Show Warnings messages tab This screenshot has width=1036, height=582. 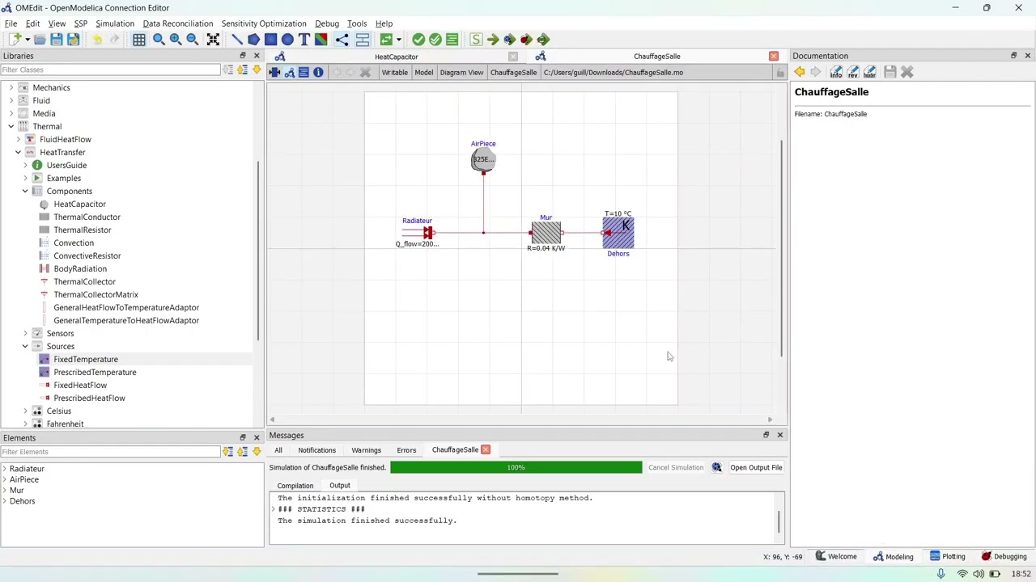366,450
